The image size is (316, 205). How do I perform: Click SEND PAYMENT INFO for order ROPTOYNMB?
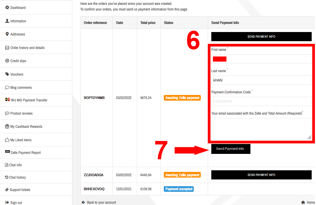pyautogui.click(x=261, y=37)
